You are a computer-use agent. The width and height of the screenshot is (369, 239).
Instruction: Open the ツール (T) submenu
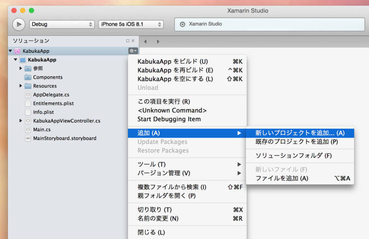[x=187, y=164]
